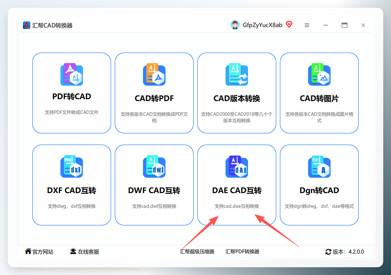
Task: Maximize the application window
Action: pyautogui.click(x=344, y=25)
